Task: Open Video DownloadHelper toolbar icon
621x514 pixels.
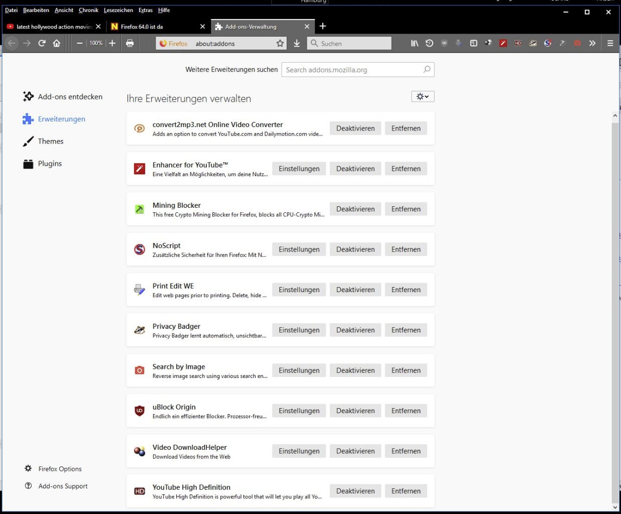Action: pos(488,43)
